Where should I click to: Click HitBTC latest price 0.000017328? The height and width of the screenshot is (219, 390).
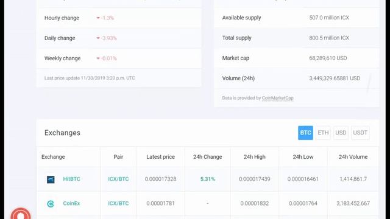pyautogui.click(x=160, y=179)
